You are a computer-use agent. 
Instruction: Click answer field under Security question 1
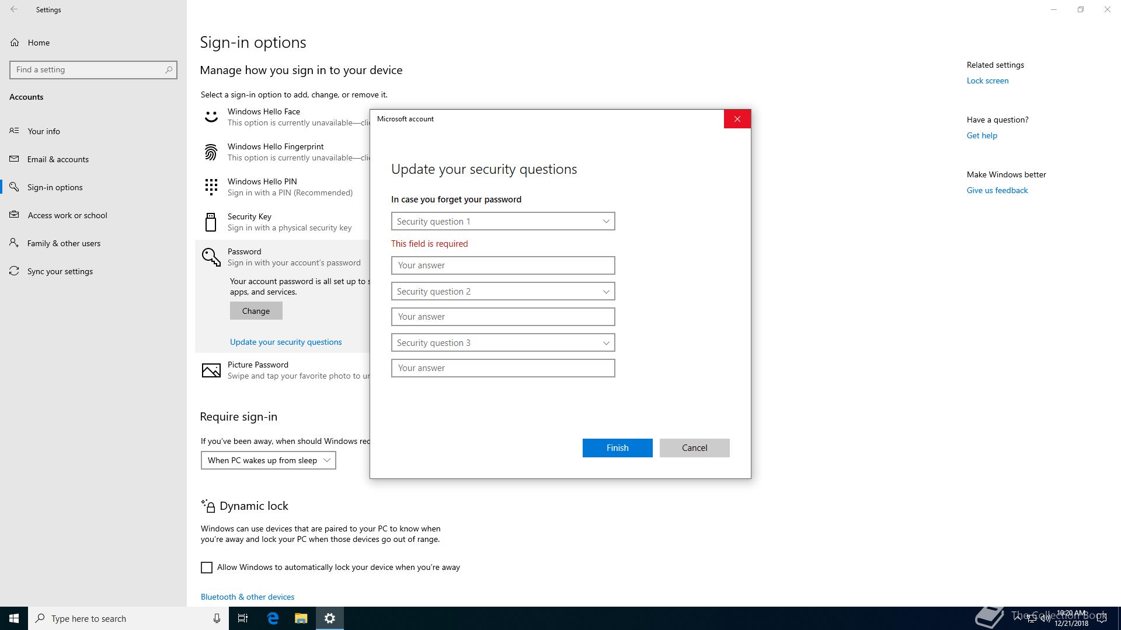click(x=503, y=265)
